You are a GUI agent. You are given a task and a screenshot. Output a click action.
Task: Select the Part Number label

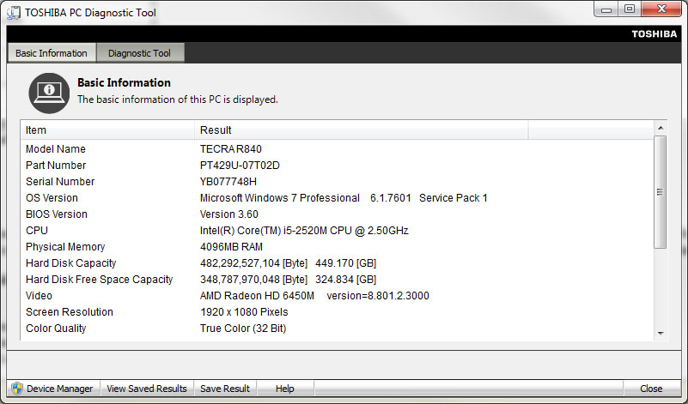[56, 166]
